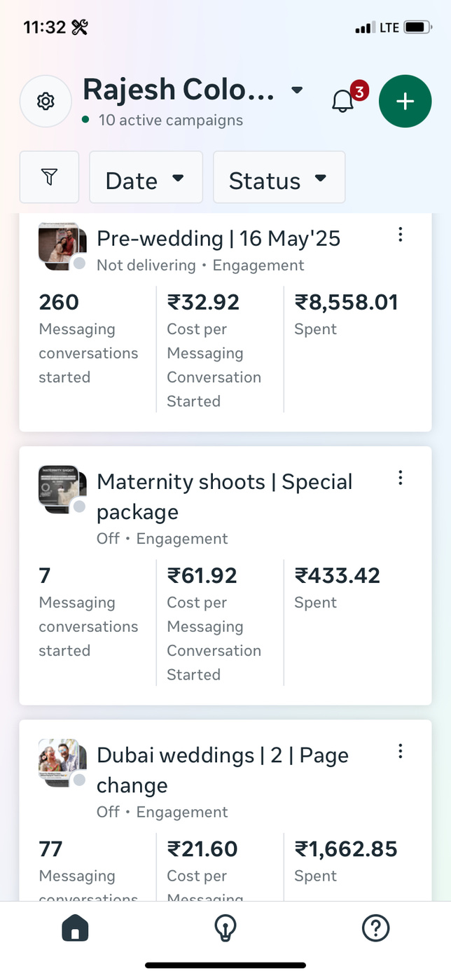Open Dubai weddings | 2 | Page change title

[x=223, y=769]
